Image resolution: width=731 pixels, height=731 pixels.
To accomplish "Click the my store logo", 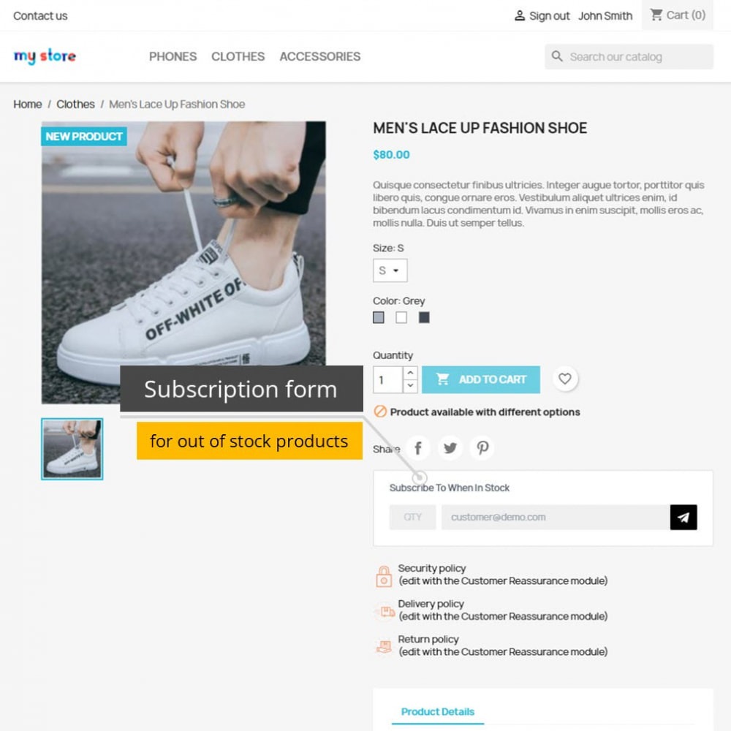I will click(45, 56).
